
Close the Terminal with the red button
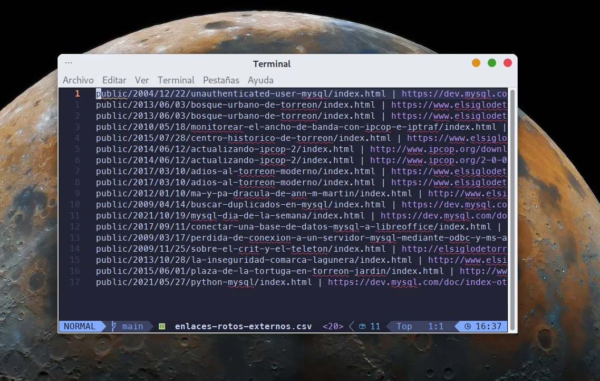coord(508,63)
